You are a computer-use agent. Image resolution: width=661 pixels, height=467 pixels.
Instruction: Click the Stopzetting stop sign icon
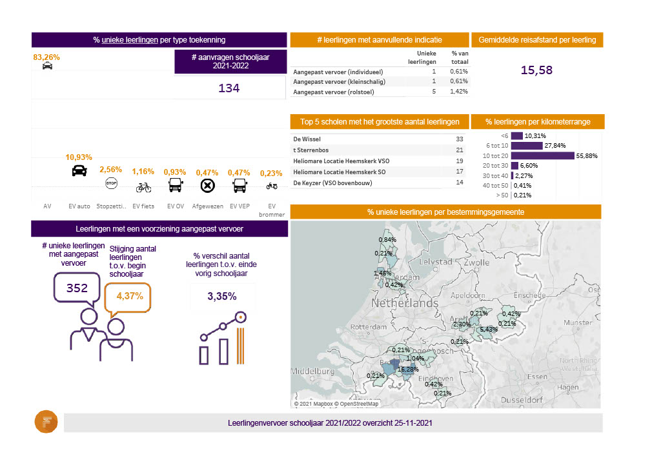[111, 184]
